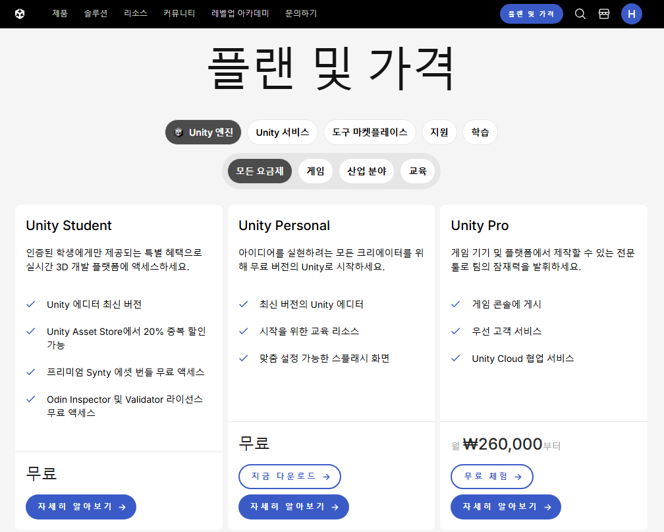Click the checkmark beside 시작을 위한 교육 리소스
Viewport: 664px width, 532px height.
pyautogui.click(x=244, y=331)
